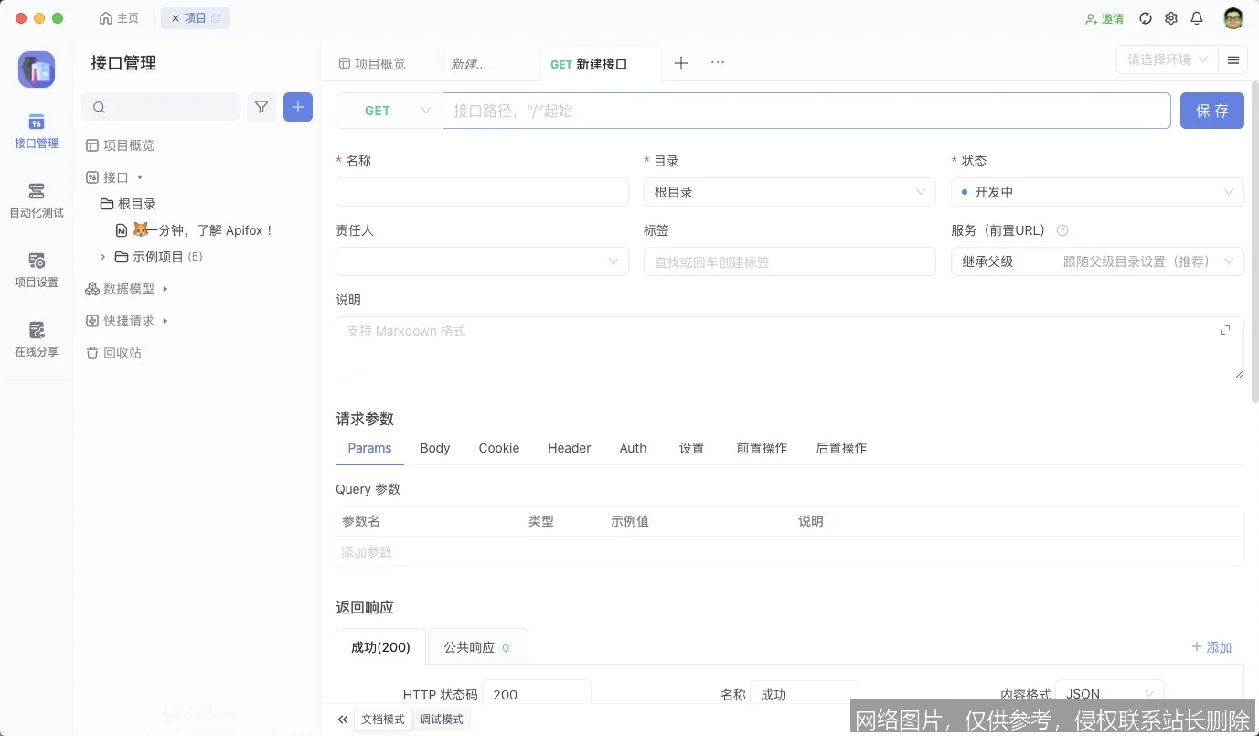The height and width of the screenshot is (736, 1259).
Task: Collapse sidebar with double chevron icon
Action: point(343,720)
